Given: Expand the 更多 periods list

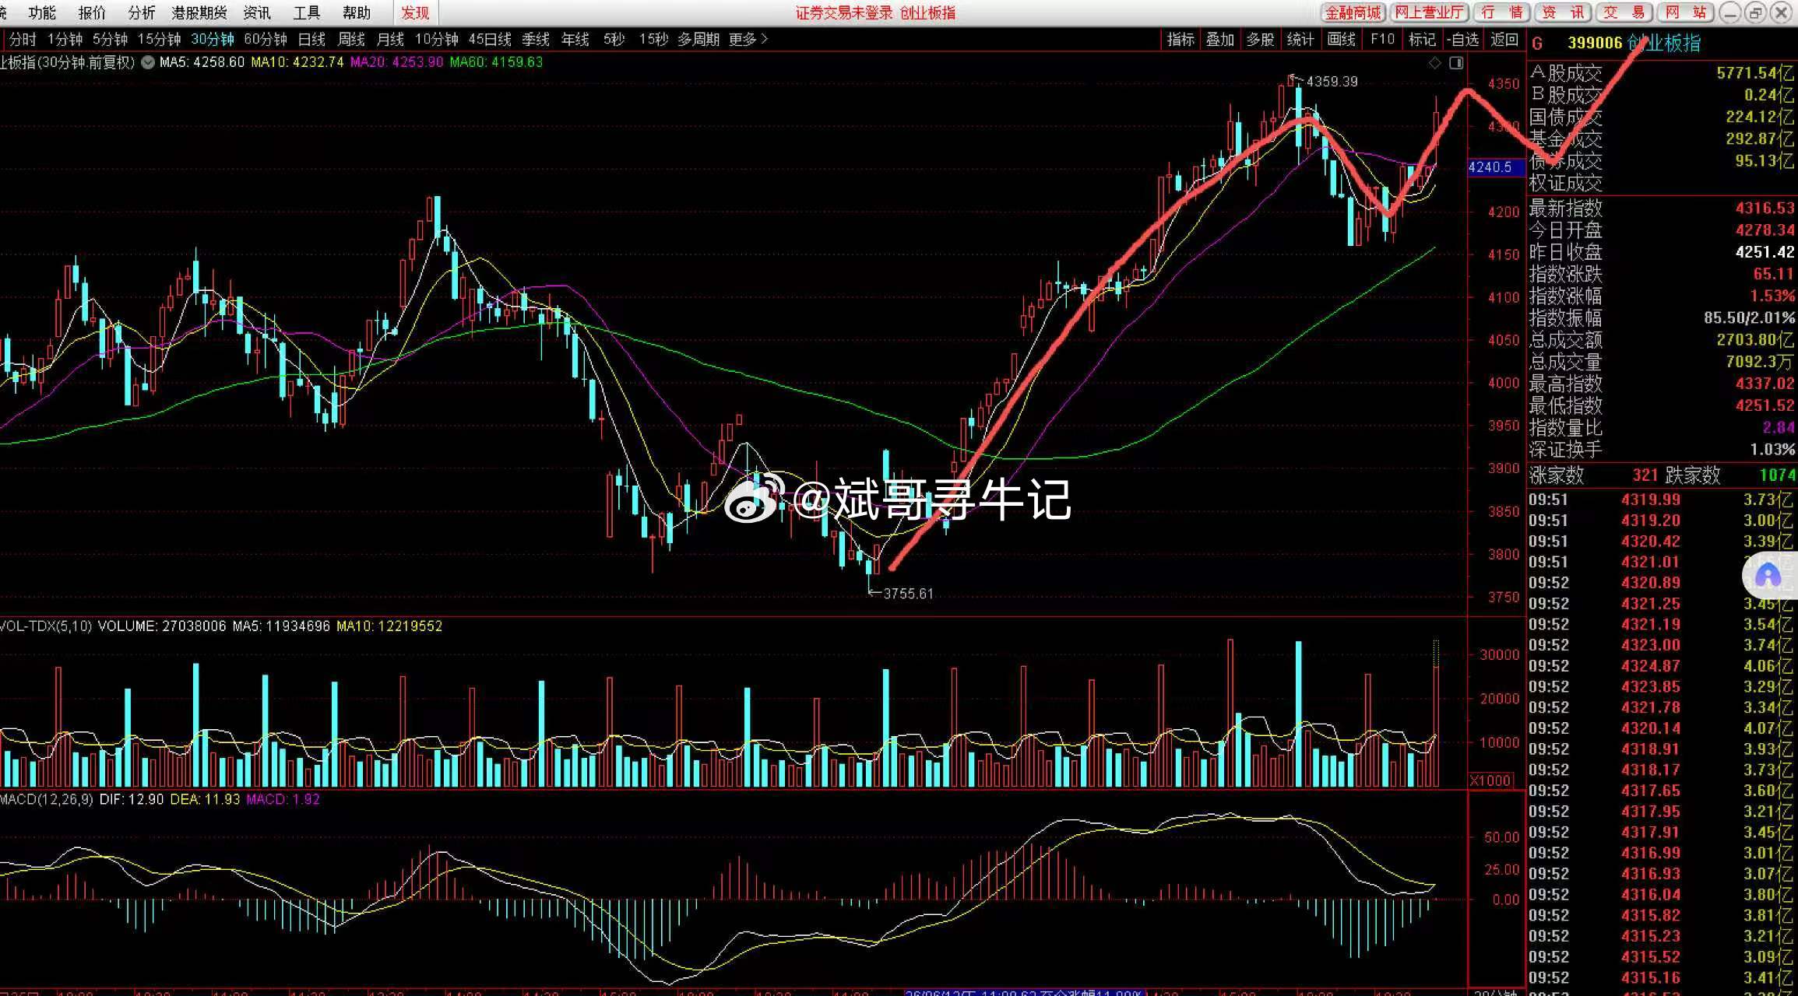Looking at the screenshot, I should click(748, 39).
